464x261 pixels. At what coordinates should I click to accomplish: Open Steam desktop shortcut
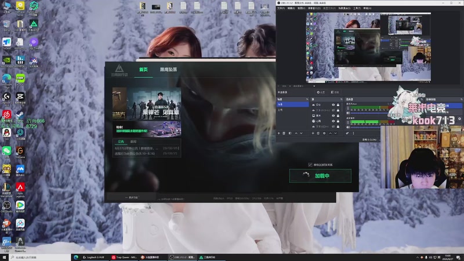pyautogui.click(x=20, y=114)
